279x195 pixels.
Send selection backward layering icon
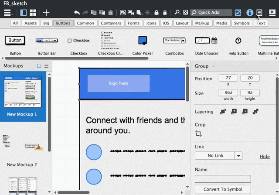[x=245, y=112]
